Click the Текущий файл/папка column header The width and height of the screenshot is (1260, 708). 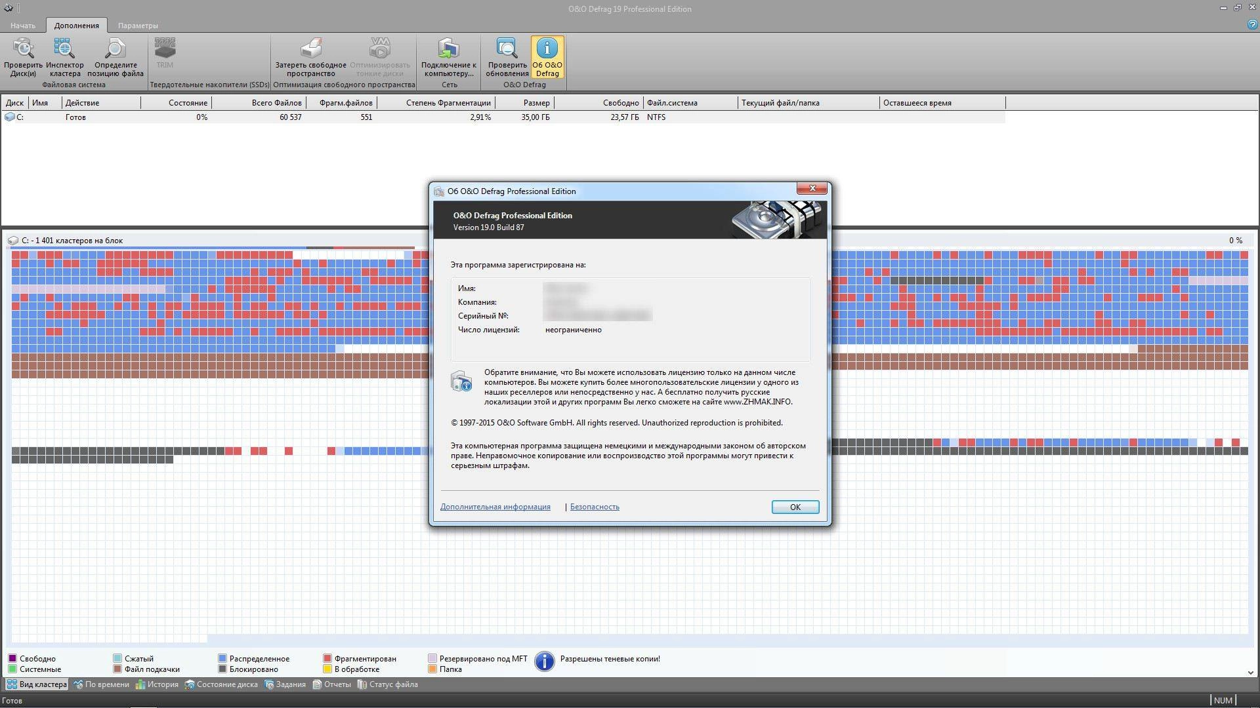pos(809,103)
